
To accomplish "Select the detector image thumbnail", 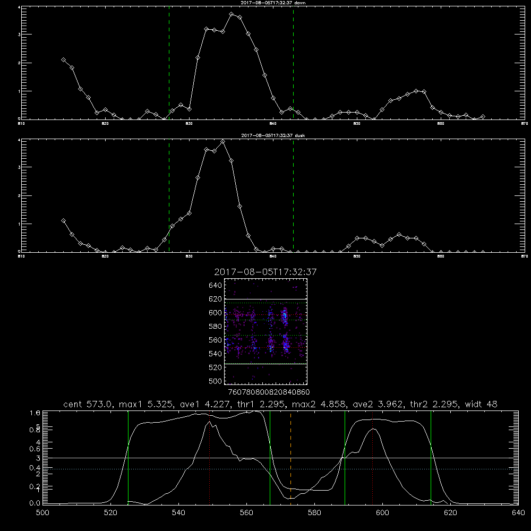I will click(266, 331).
